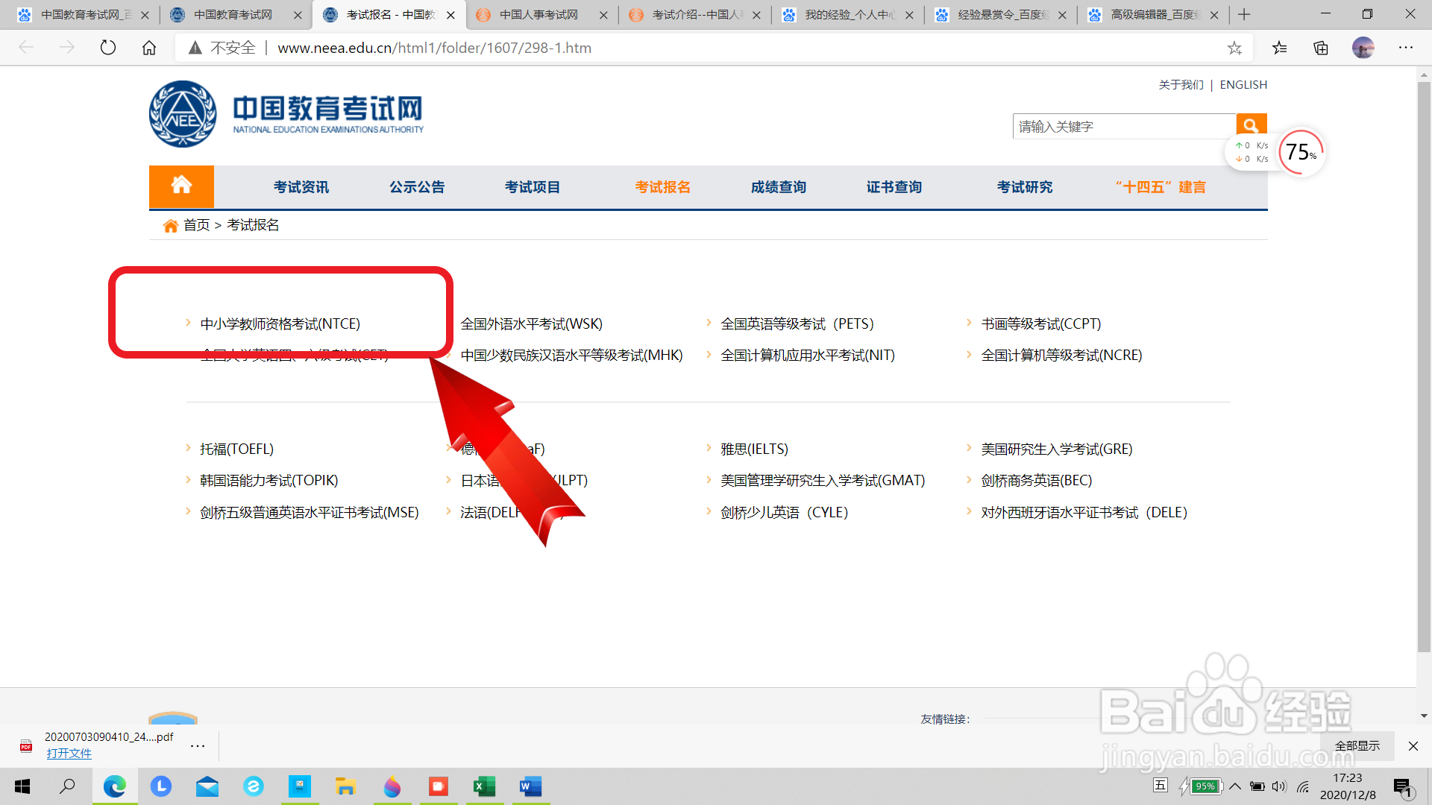Close the downloads bar
The height and width of the screenshot is (805, 1432).
point(1413,745)
